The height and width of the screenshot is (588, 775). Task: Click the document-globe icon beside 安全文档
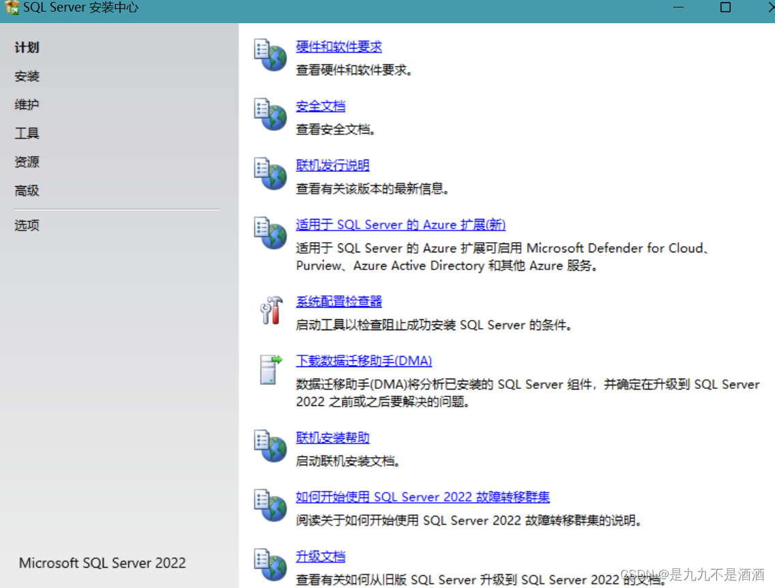tap(270, 114)
